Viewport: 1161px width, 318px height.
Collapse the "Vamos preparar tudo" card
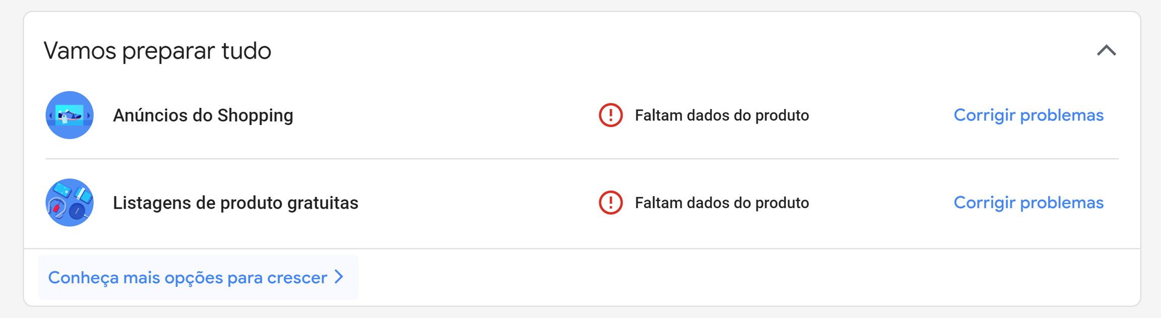pos(1107,50)
